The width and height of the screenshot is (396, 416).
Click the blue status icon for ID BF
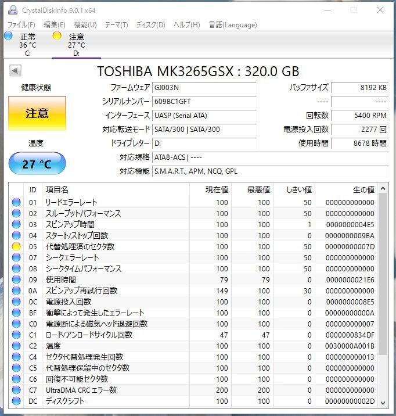coord(16,313)
